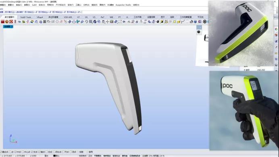Click the gloved hand POC scanner reference image
The height and width of the screenshot is (157, 279).
(244, 111)
